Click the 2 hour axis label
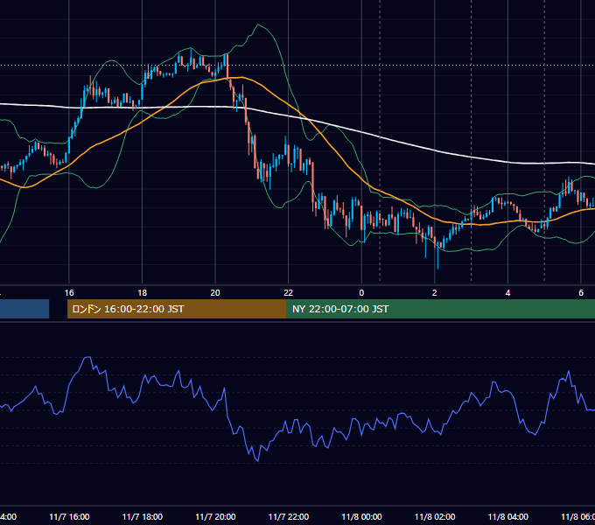Image resolution: width=595 pixels, height=525 pixels. tap(435, 293)
